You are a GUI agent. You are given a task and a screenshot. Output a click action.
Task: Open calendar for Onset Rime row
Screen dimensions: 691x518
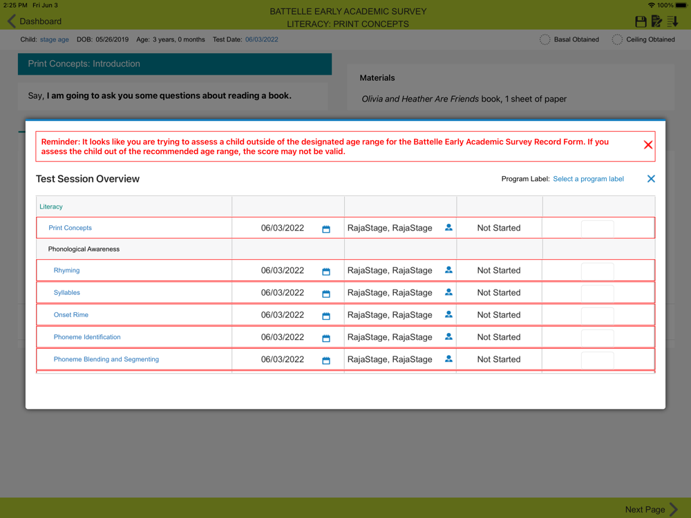tap(326, 316)
